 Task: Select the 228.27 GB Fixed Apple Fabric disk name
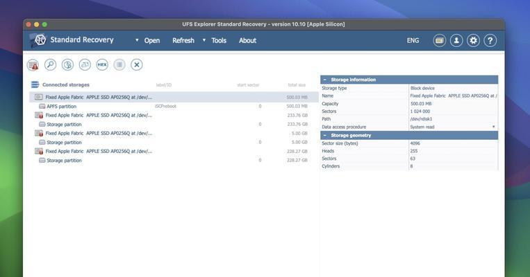click(x=99, y=151)
